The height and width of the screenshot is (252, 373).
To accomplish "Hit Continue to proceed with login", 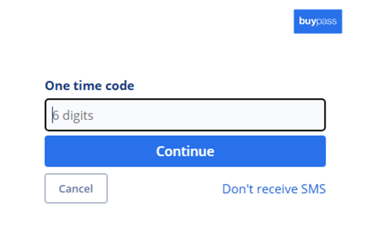I will [185, 151].
